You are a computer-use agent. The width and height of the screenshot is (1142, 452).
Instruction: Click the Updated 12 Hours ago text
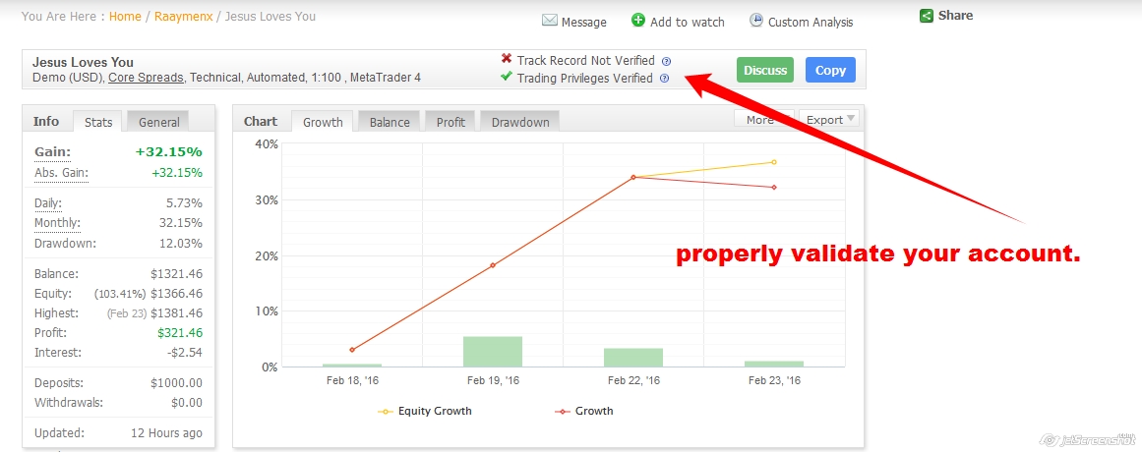point(167,433)
